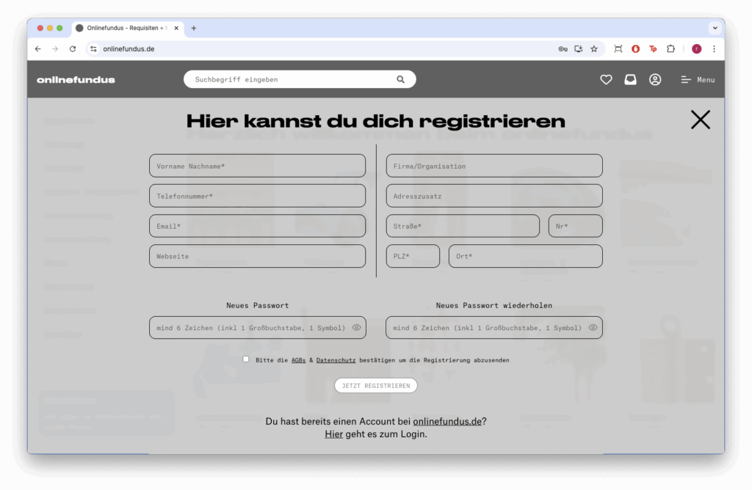752x490 pixels.
Task: Open the browser extensions puzzle icon
Action: [670, 49]
